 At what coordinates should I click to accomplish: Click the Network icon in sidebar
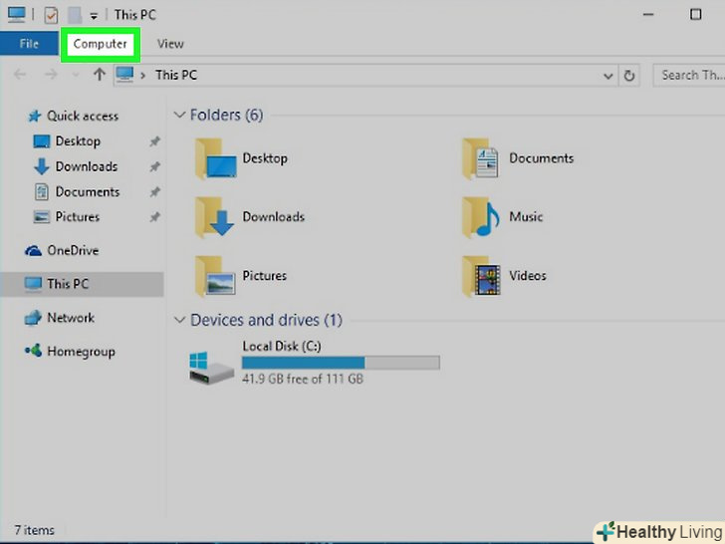tap(33, 318)
